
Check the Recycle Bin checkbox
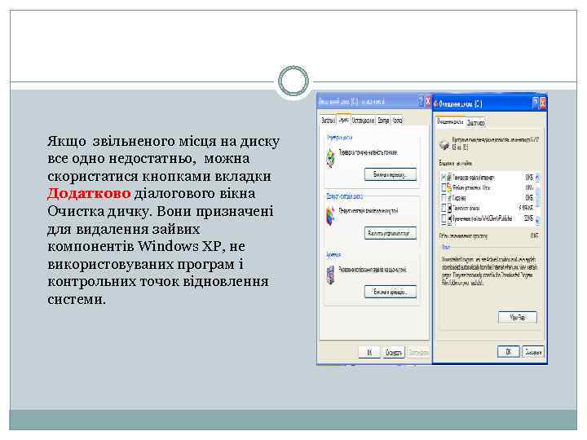444,197
